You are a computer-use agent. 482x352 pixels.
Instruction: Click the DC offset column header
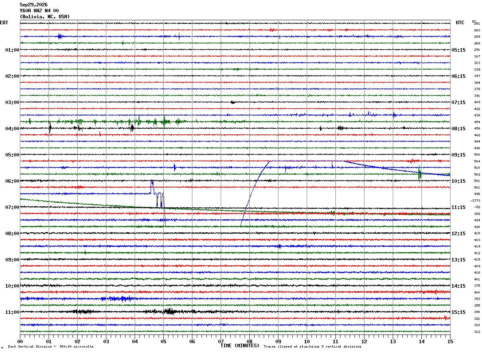pos(474,21)
